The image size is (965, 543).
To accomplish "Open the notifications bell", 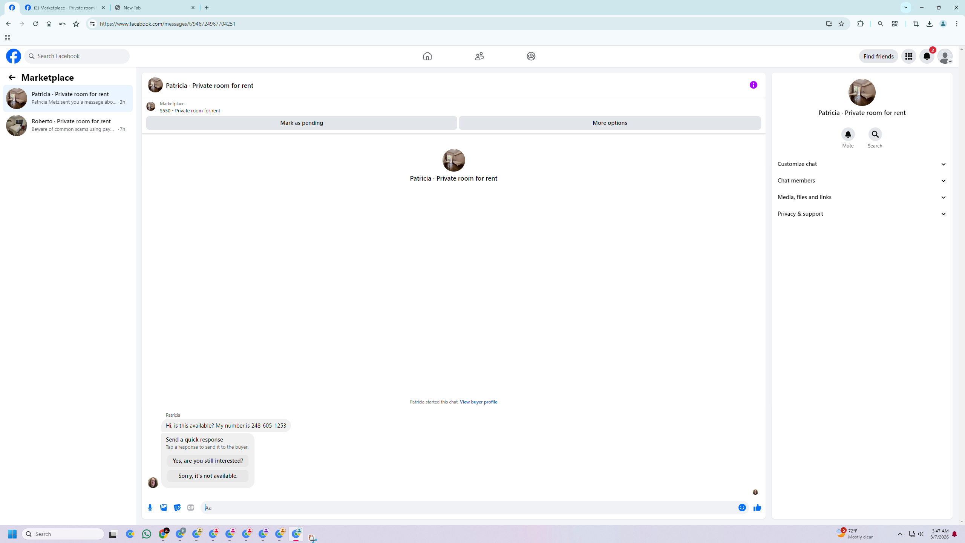I will (x=927, y=56).
